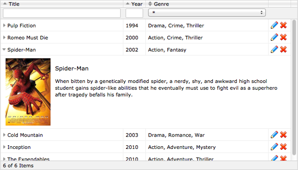
Task: Expand the Cold Mountain row
Action: point(4,135)
